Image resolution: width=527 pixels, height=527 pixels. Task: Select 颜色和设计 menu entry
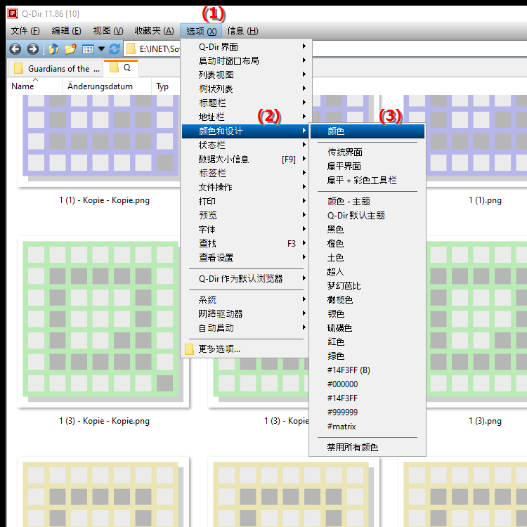[x=245, y=131]
